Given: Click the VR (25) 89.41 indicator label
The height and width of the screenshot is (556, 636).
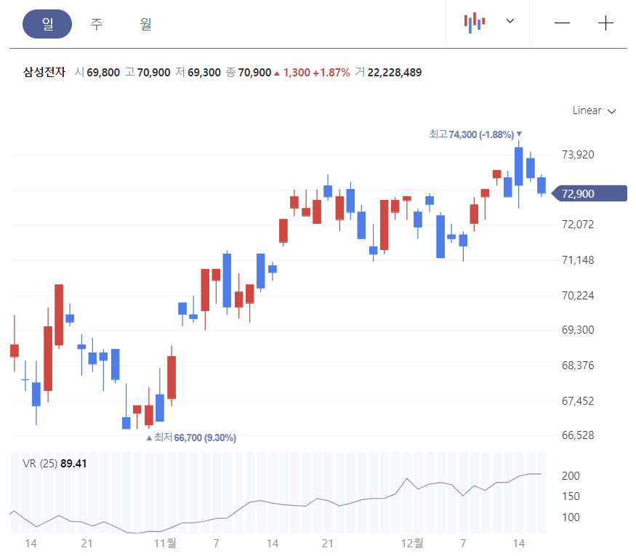Looking at the screenshot, I should (x=55, y=464).
